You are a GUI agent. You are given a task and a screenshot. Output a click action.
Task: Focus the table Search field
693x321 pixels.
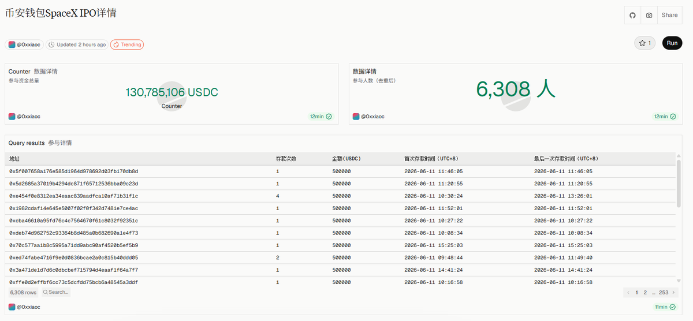tap(56, 292)
